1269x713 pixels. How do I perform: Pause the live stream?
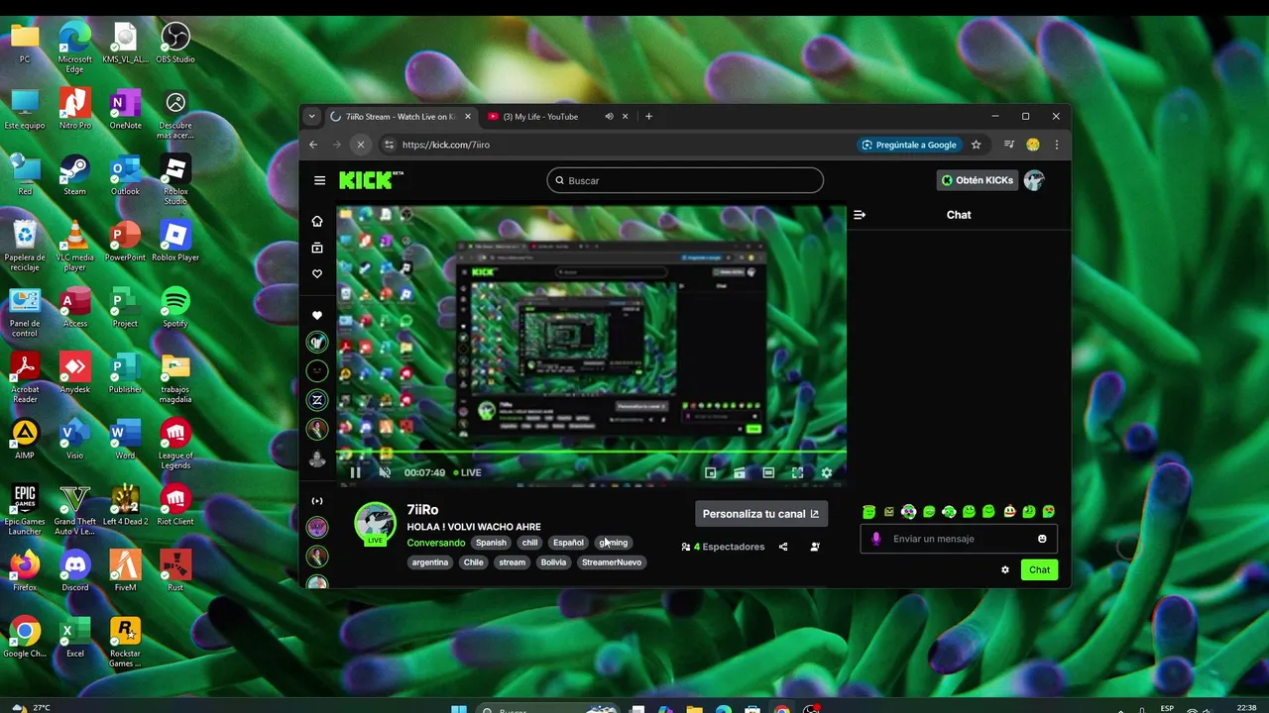tap(355, 472)
